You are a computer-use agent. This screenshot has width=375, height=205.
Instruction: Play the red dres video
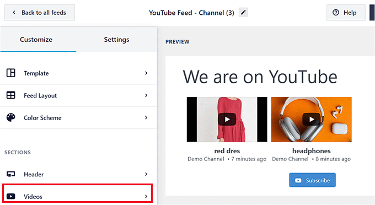pyautogui.click(x=227, y=119)
